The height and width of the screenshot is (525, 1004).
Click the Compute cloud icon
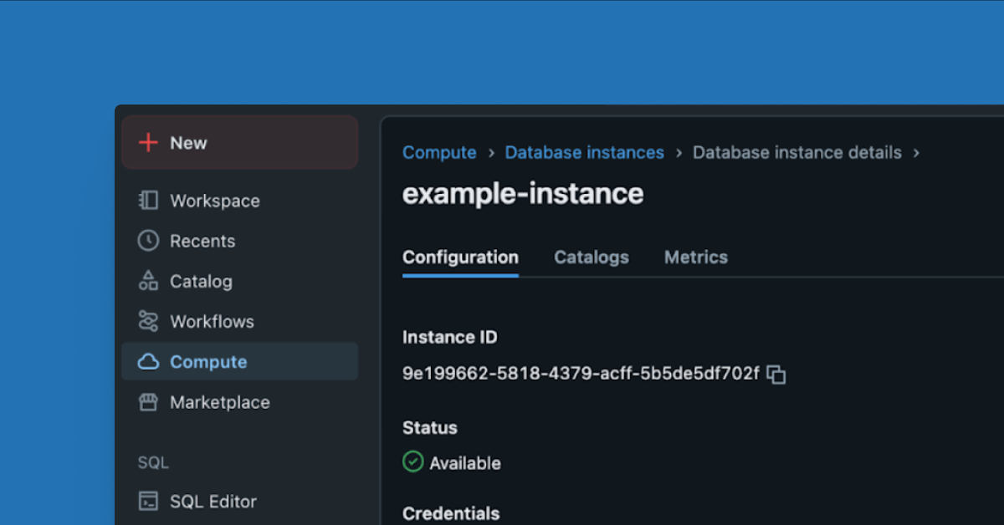(x=148, y=362)
